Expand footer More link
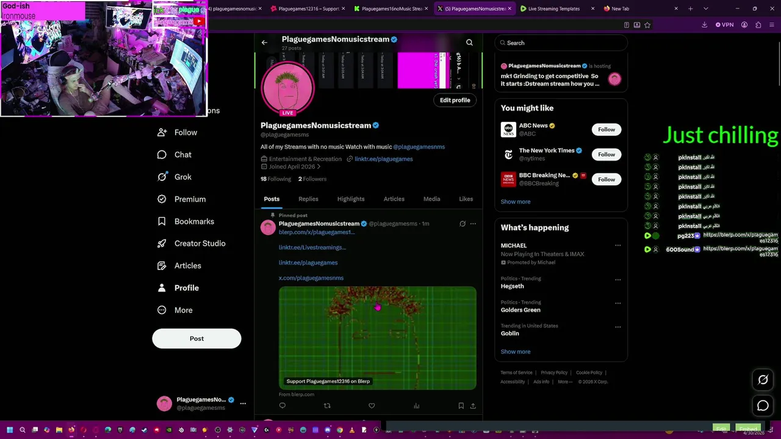The width and height of the screenshot is (781, 439). click(x=565, y=382)
